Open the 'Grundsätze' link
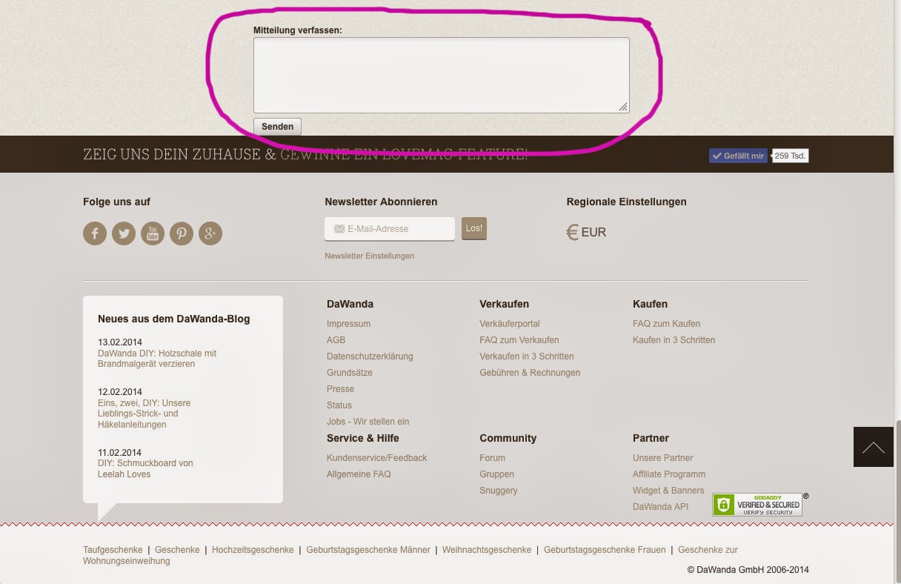 pyautogui.click(x=350, y=373)
